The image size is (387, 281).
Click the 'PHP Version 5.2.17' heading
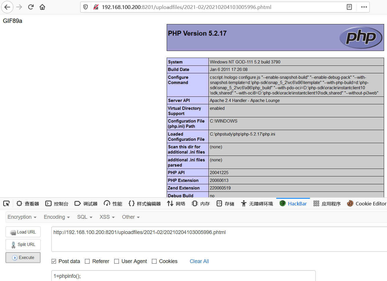coord(197,34)
